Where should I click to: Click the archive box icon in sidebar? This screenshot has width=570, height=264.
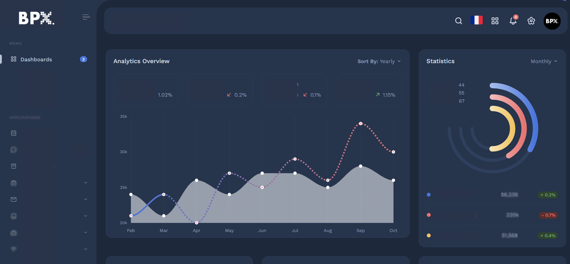pyautogui.click(x=14, y=166)
